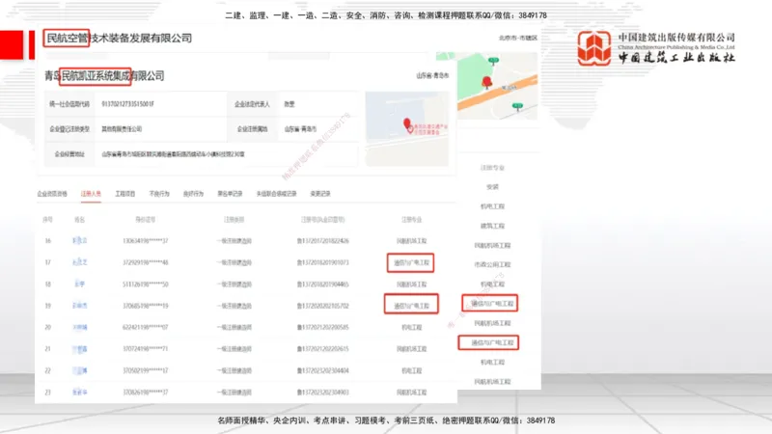Click the 注册专业 column header in front table
This screenshot has height=434, width=772.
(412, 220)
